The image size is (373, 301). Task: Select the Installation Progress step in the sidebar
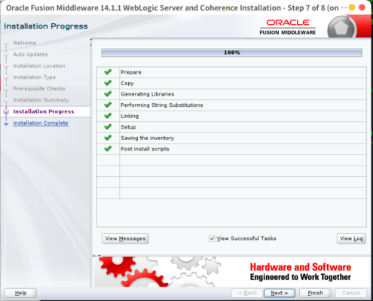44,111
